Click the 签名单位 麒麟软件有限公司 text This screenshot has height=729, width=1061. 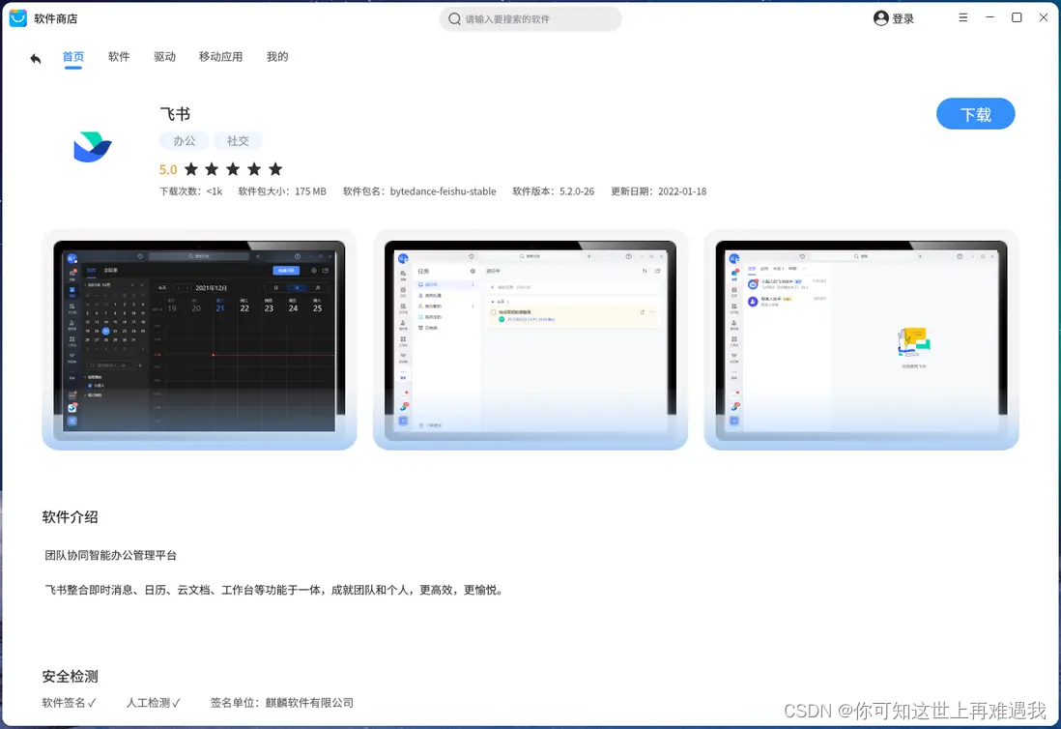(x=281, y=703)
